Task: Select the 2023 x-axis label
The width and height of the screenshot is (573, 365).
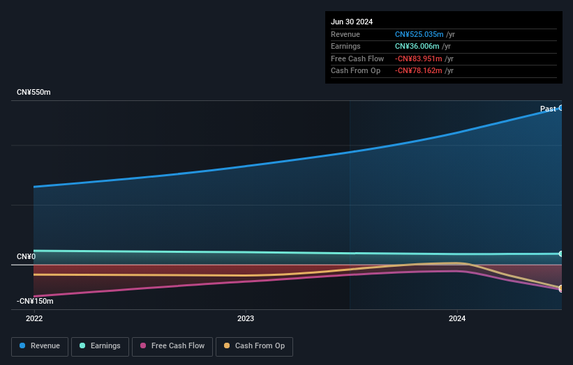Action: pos(246,318)
